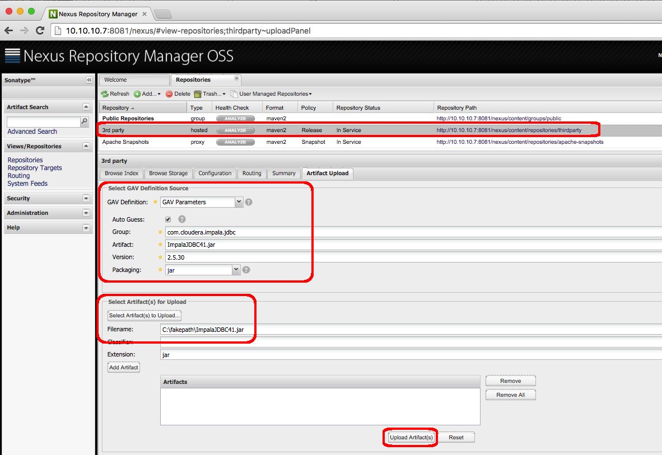
Task: Select the Artifact Upload tab
Action: [327, 173]
